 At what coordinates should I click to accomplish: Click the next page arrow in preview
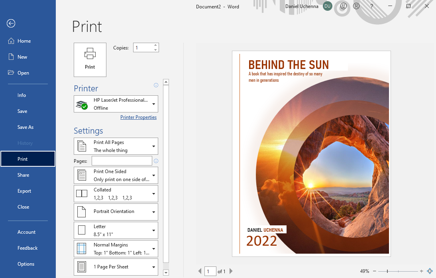[x=231, y=271]
